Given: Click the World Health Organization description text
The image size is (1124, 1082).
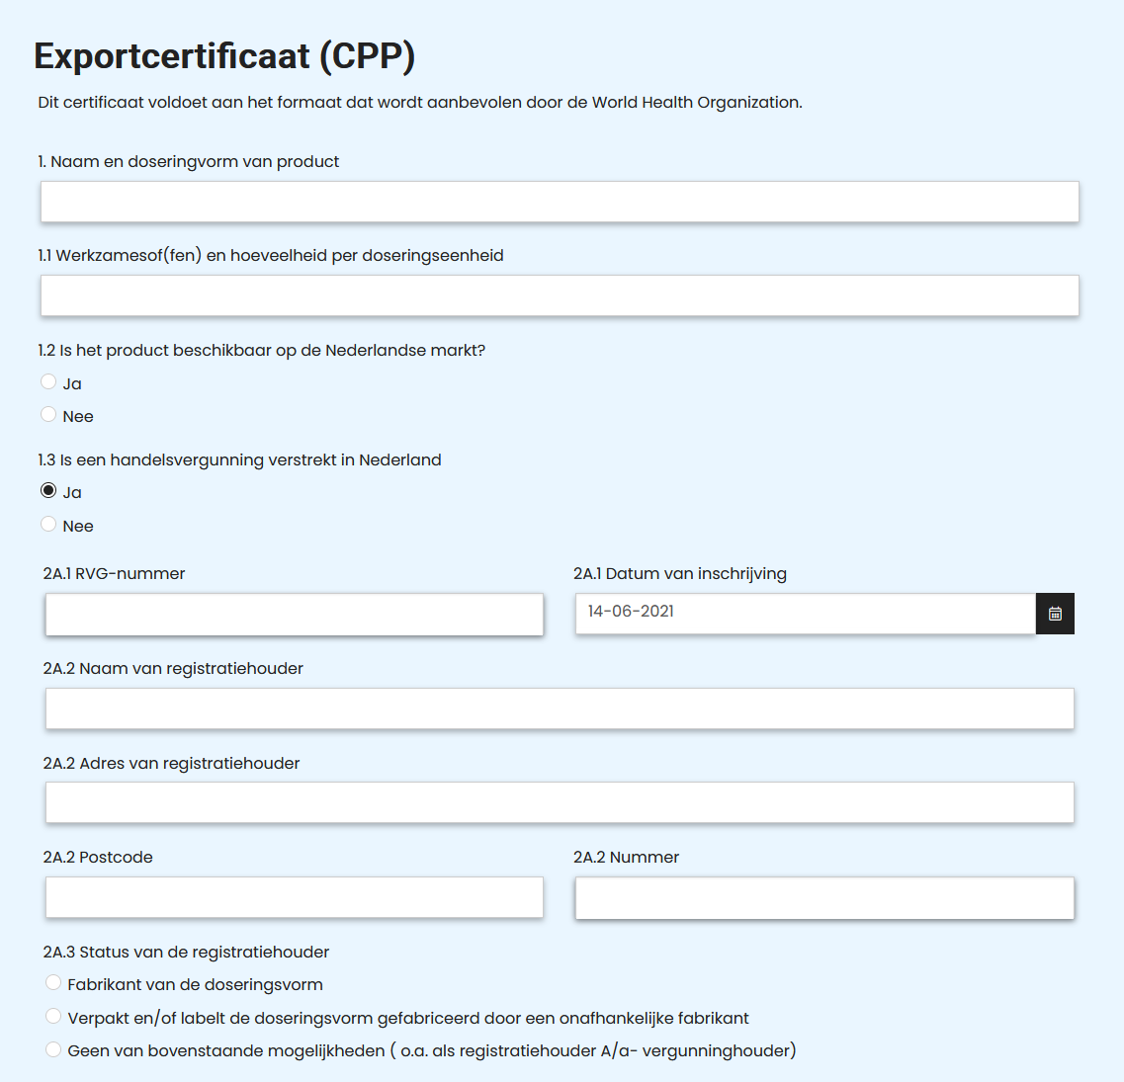Looking at the screenshot, I should pos(419,101).
